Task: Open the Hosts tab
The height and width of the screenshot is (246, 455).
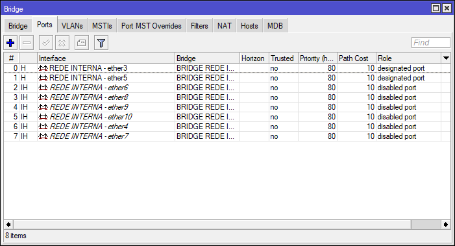Action: pyautogui.click(x=249, y=26)
